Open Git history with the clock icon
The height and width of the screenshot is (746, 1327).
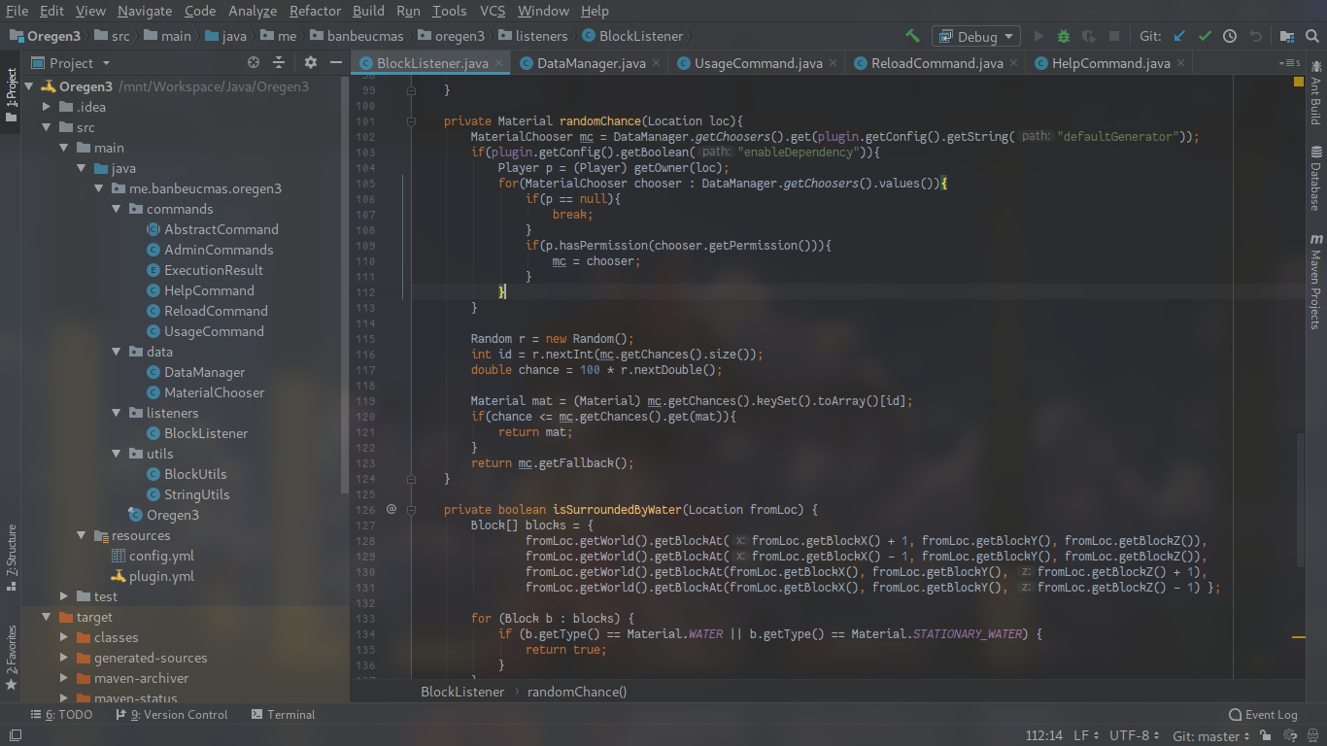coord(1230,36)
